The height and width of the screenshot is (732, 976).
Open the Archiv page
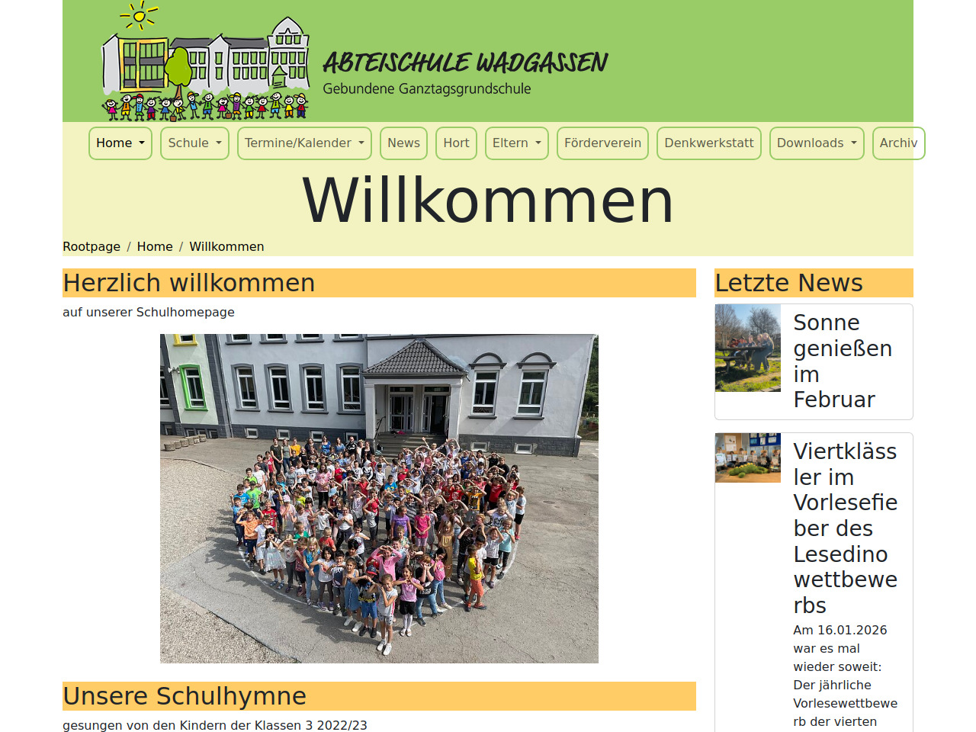coord(897,143)
